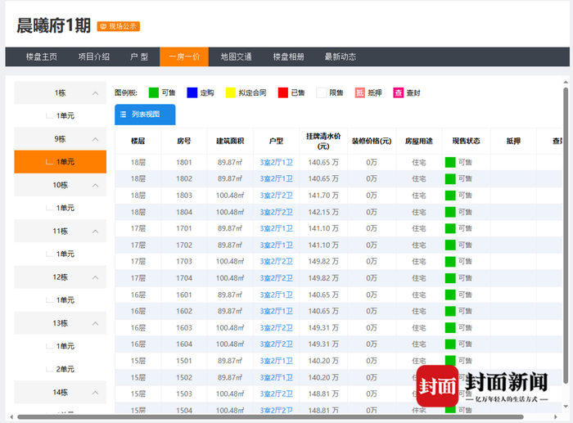Click scroll-down arrow on vertical scrollbar
Screen dimensions: 573x423
coord(566,406)
